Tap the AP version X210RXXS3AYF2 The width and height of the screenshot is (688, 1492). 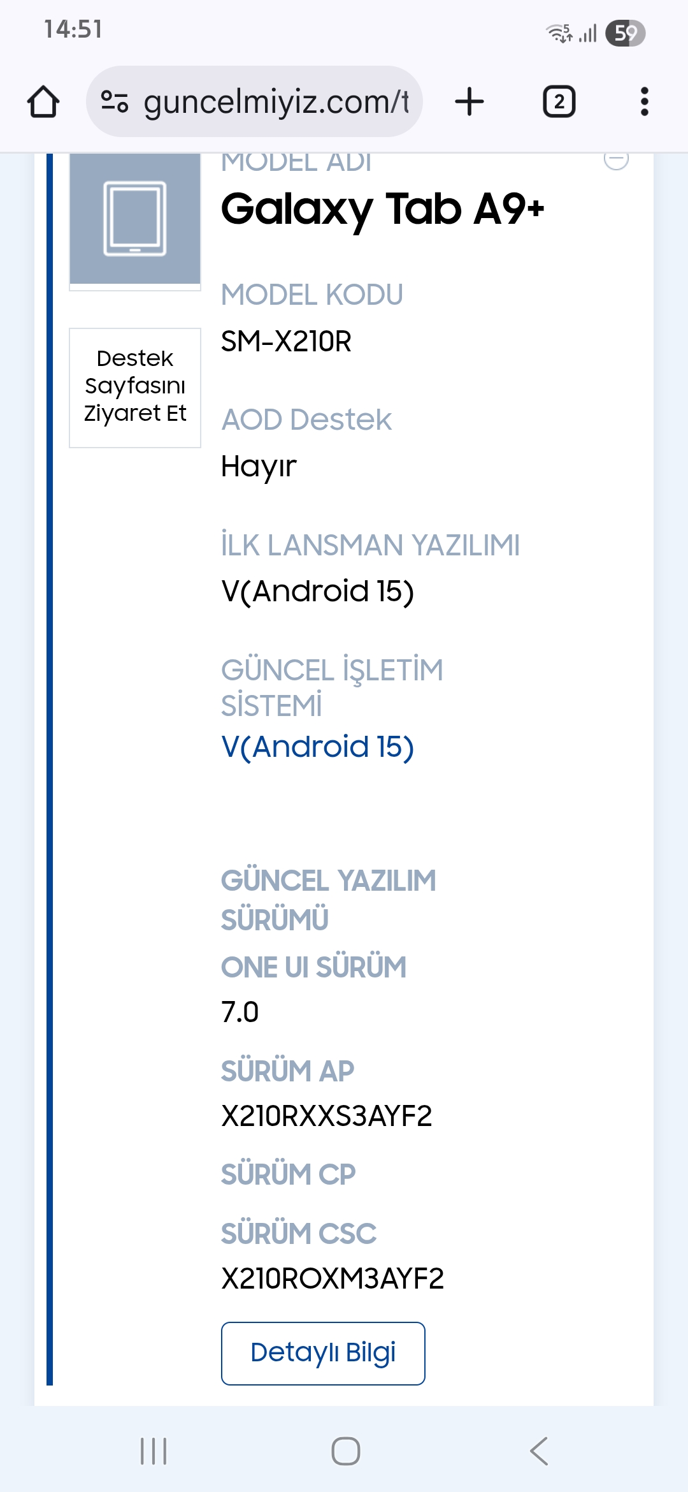pyautogui.click(x=326, y=1116)
